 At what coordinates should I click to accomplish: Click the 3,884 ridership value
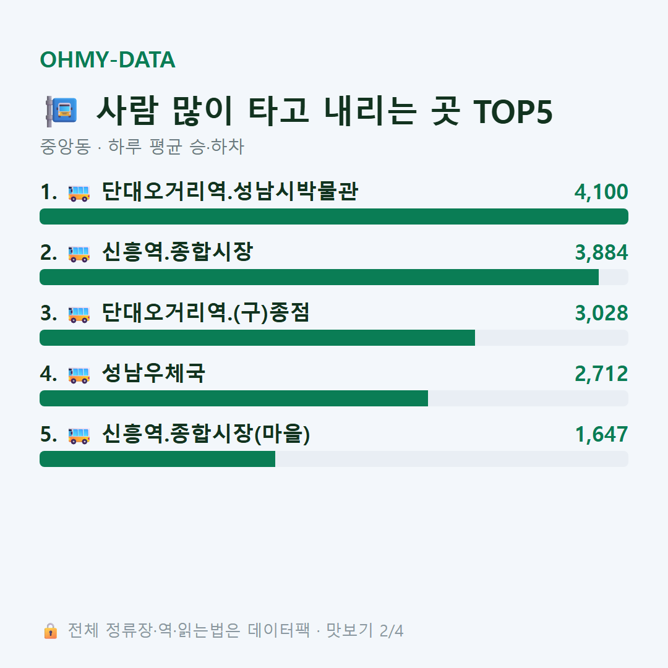click(602, 252)
